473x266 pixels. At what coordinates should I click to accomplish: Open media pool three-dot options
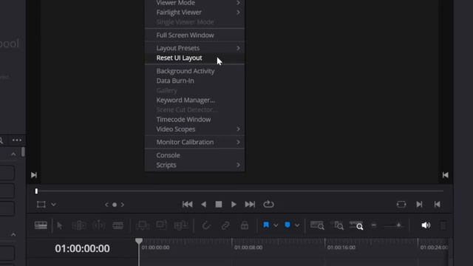(17, 140)
